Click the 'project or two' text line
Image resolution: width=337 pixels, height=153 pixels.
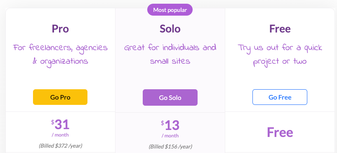click(280, 62)
